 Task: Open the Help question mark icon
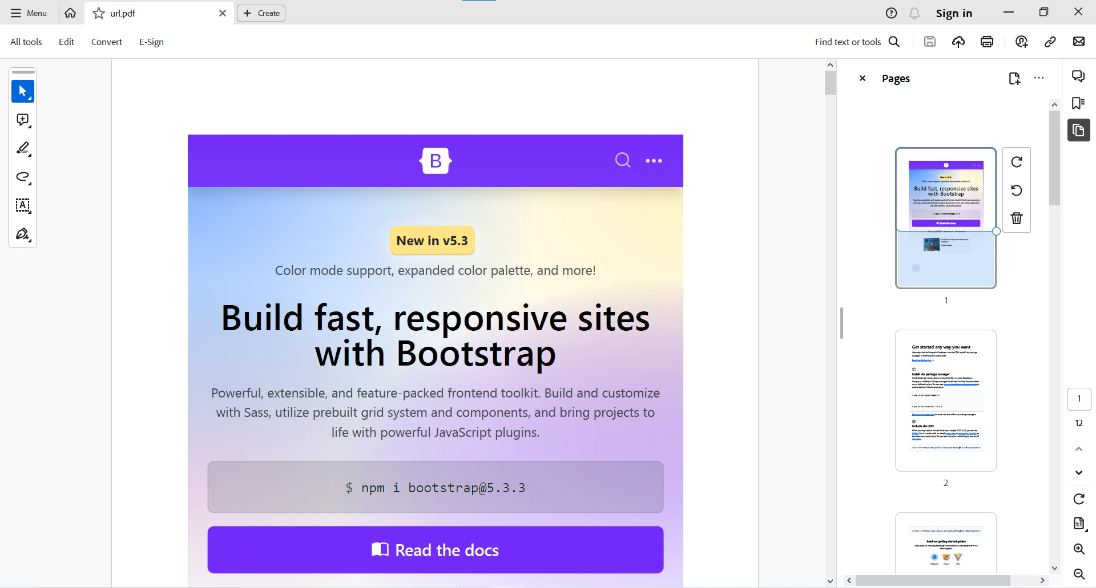click(892, 13)
